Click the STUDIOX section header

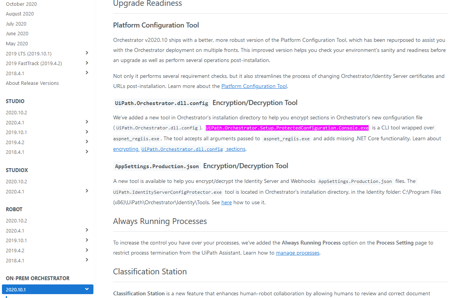17,170
